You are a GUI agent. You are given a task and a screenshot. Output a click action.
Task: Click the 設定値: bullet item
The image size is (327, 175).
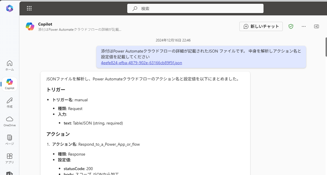[64, 160]
